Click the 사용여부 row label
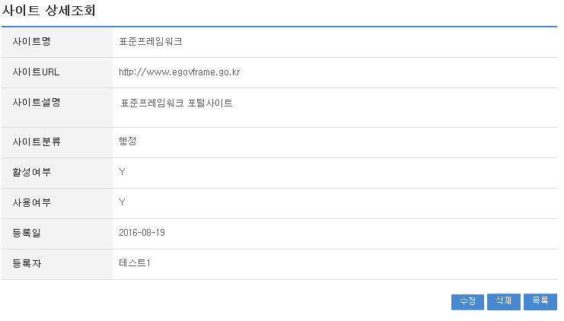 pyautogui.click(x=31, y=202)
